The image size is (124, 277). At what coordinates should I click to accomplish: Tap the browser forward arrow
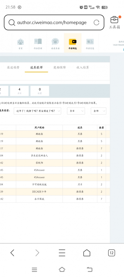pos(37,253)
